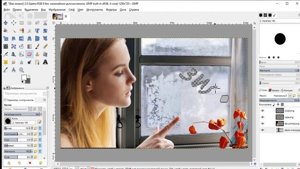Select the Pencil tool
The image size is (300, 169).
pos(45,46)
